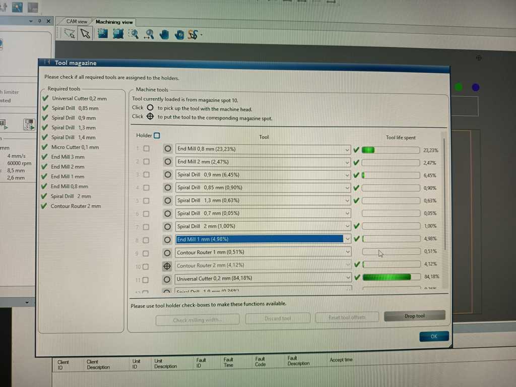
Task: Click Universal Cutter 84,18% tool life bar
Action: tap(391, 277)
